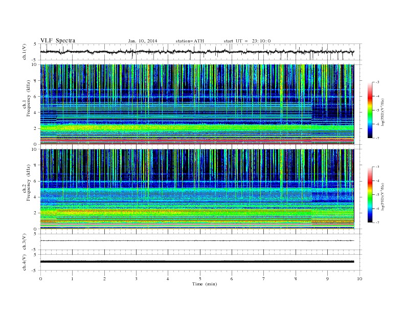Click the "station=ATH" header label
Image resolution: width=405 pixels, height=313 pixels.
tap(190, 41)
